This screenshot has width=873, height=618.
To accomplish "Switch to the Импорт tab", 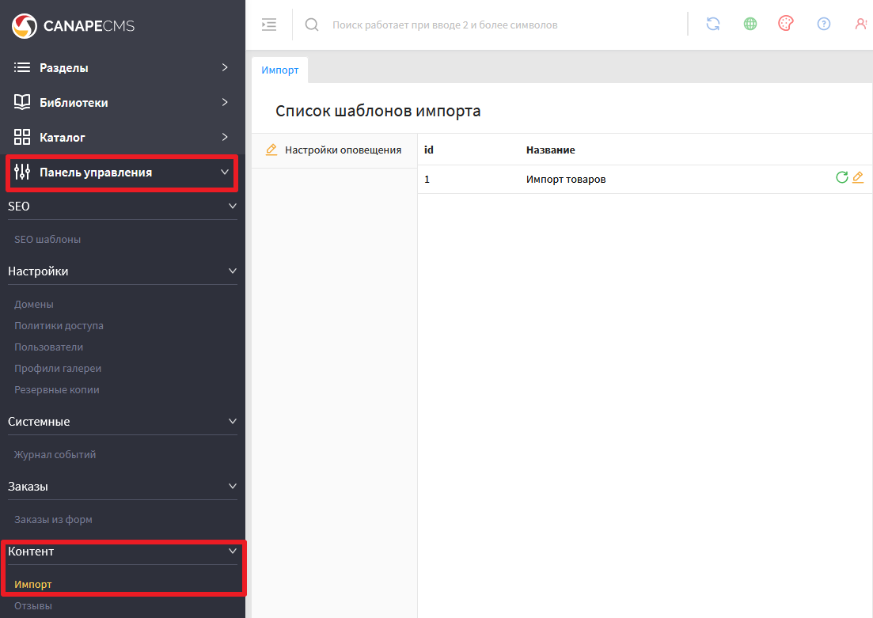I will click(x=280, y=70).
